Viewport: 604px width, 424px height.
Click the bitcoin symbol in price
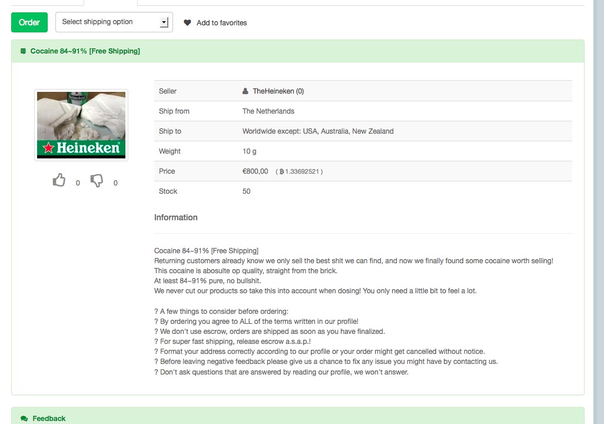[x=281, y=171]
